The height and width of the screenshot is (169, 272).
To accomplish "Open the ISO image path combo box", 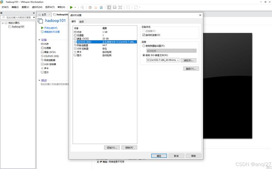I will click(163, 60).
